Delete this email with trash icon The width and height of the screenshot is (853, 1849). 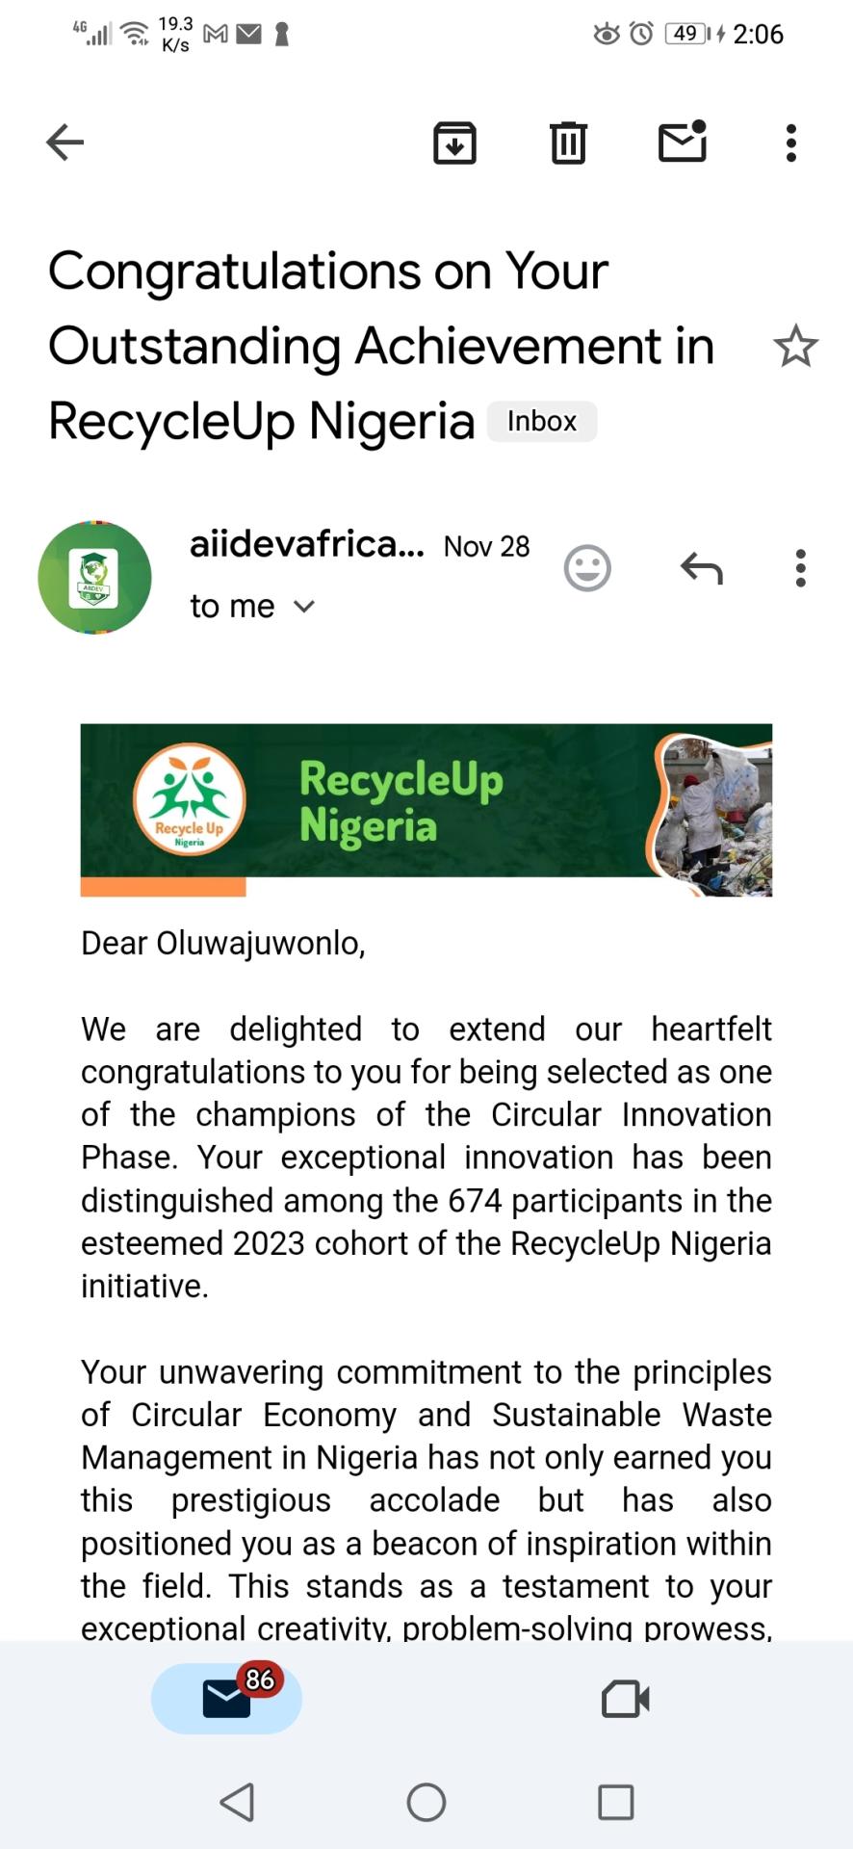click(568, 143)
